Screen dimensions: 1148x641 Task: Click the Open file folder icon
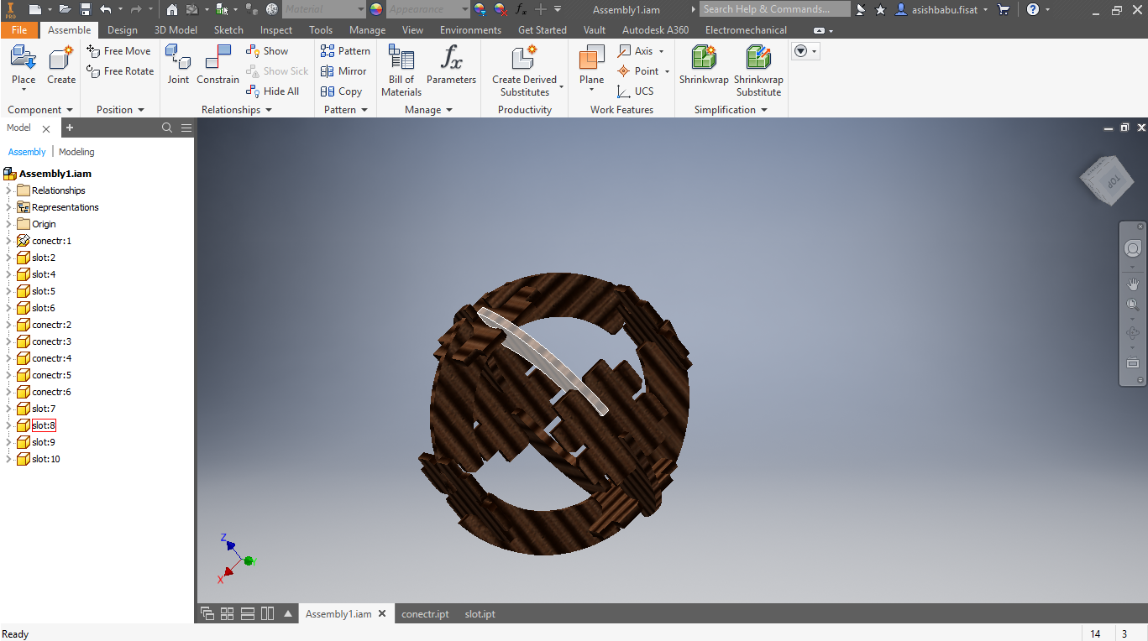click(x=66, y=9)
